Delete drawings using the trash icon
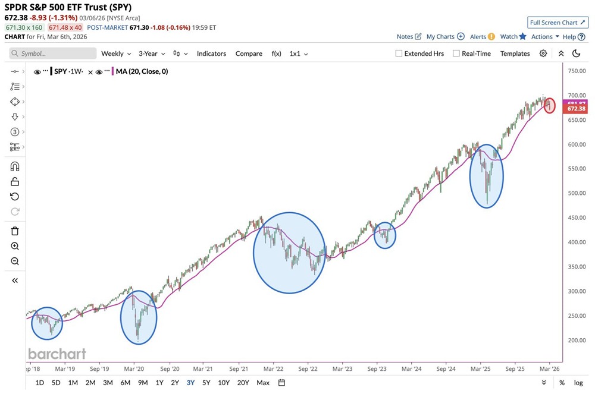The height and width of the screenshot is (394, 595). (x=14, y=231)
